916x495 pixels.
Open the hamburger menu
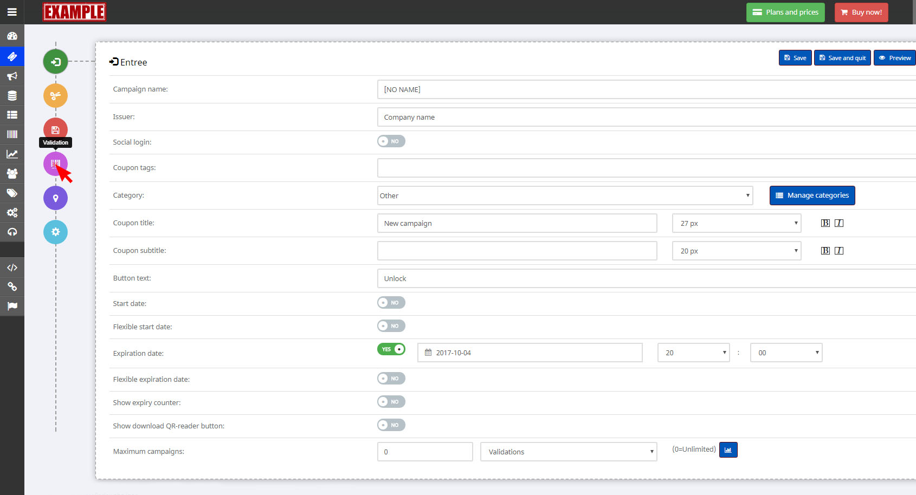(12, 12)
